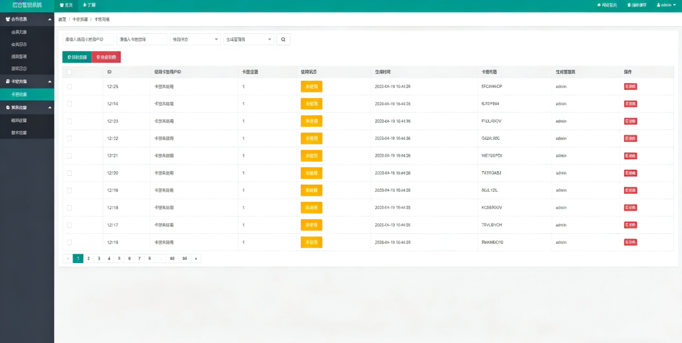
Task: Check the checkbox in the top table row
Action: [69, 87]
